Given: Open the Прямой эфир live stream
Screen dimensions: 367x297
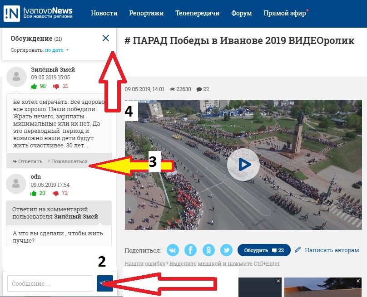Looking at the screenshot, I should click(x=285, y=13).
